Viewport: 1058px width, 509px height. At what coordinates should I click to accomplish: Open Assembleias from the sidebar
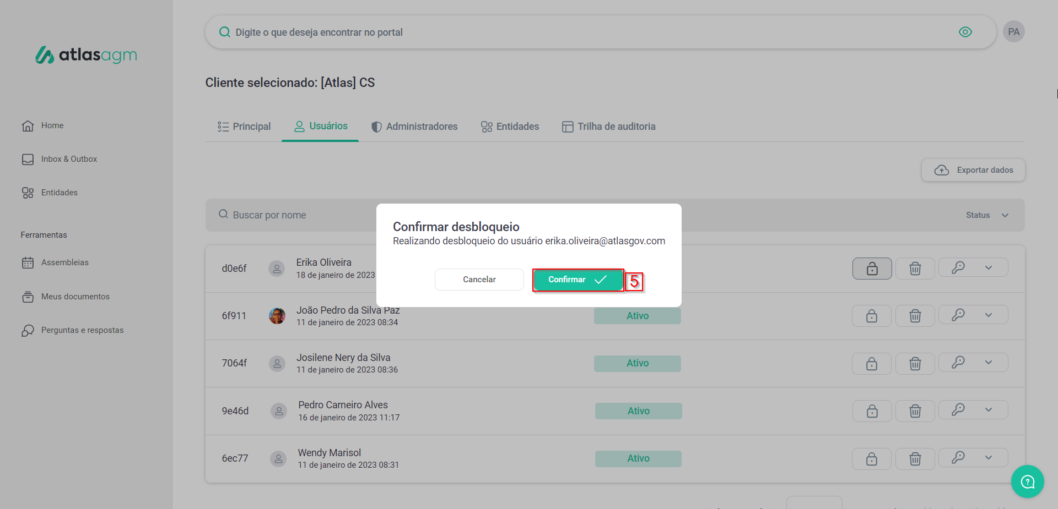[64, 262]
